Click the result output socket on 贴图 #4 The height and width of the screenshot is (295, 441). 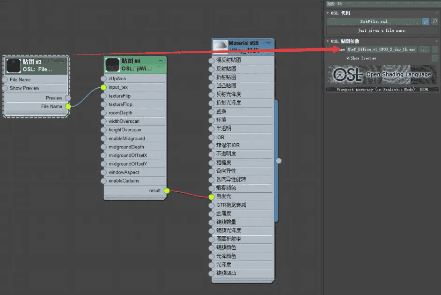[x=167, y=190]
